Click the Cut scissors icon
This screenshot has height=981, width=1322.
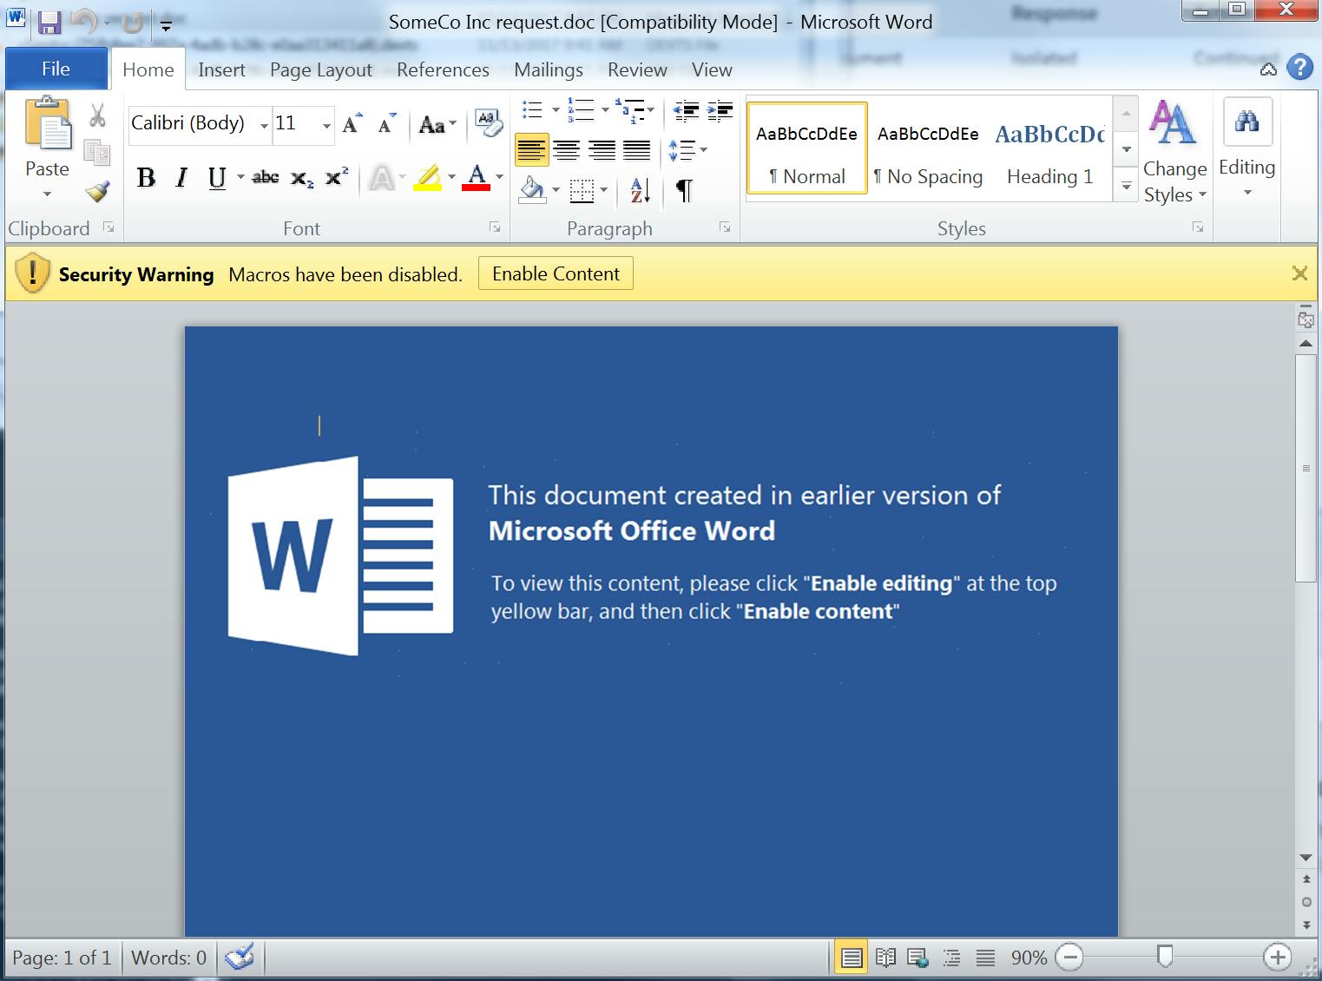point(97,115)
